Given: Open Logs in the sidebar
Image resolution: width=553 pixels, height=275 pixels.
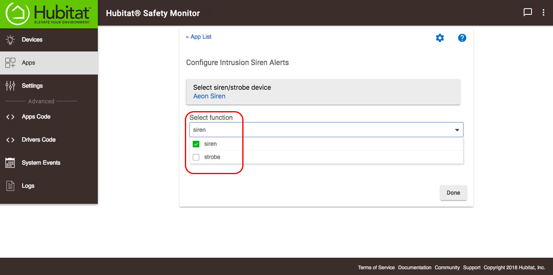Looking at the screenshot, I should pyautogui.click(x=49, y=186).
